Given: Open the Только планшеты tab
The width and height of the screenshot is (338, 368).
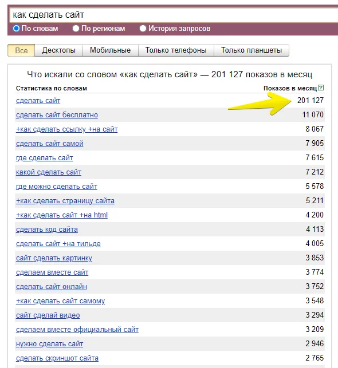Looking at the screenshot, I should click(x=251, y=50).
